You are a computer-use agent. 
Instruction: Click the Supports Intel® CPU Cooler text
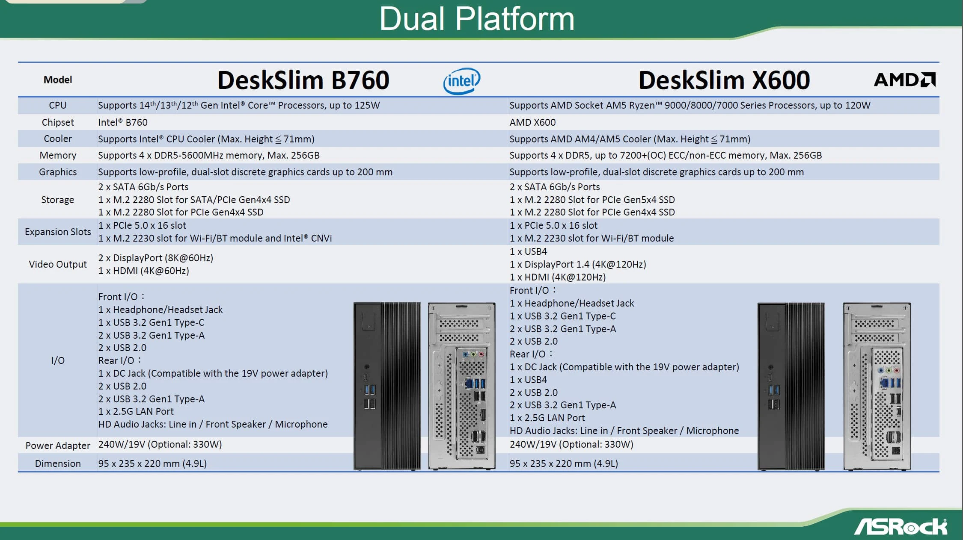tap(206, 139)
